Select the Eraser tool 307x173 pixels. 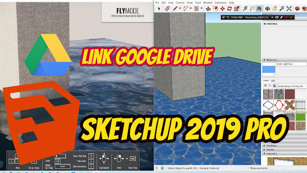coord(167,9)
